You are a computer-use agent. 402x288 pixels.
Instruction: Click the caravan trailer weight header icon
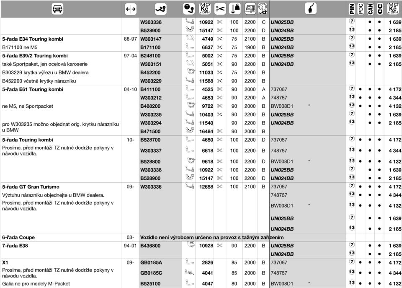[x=250, y=9]
